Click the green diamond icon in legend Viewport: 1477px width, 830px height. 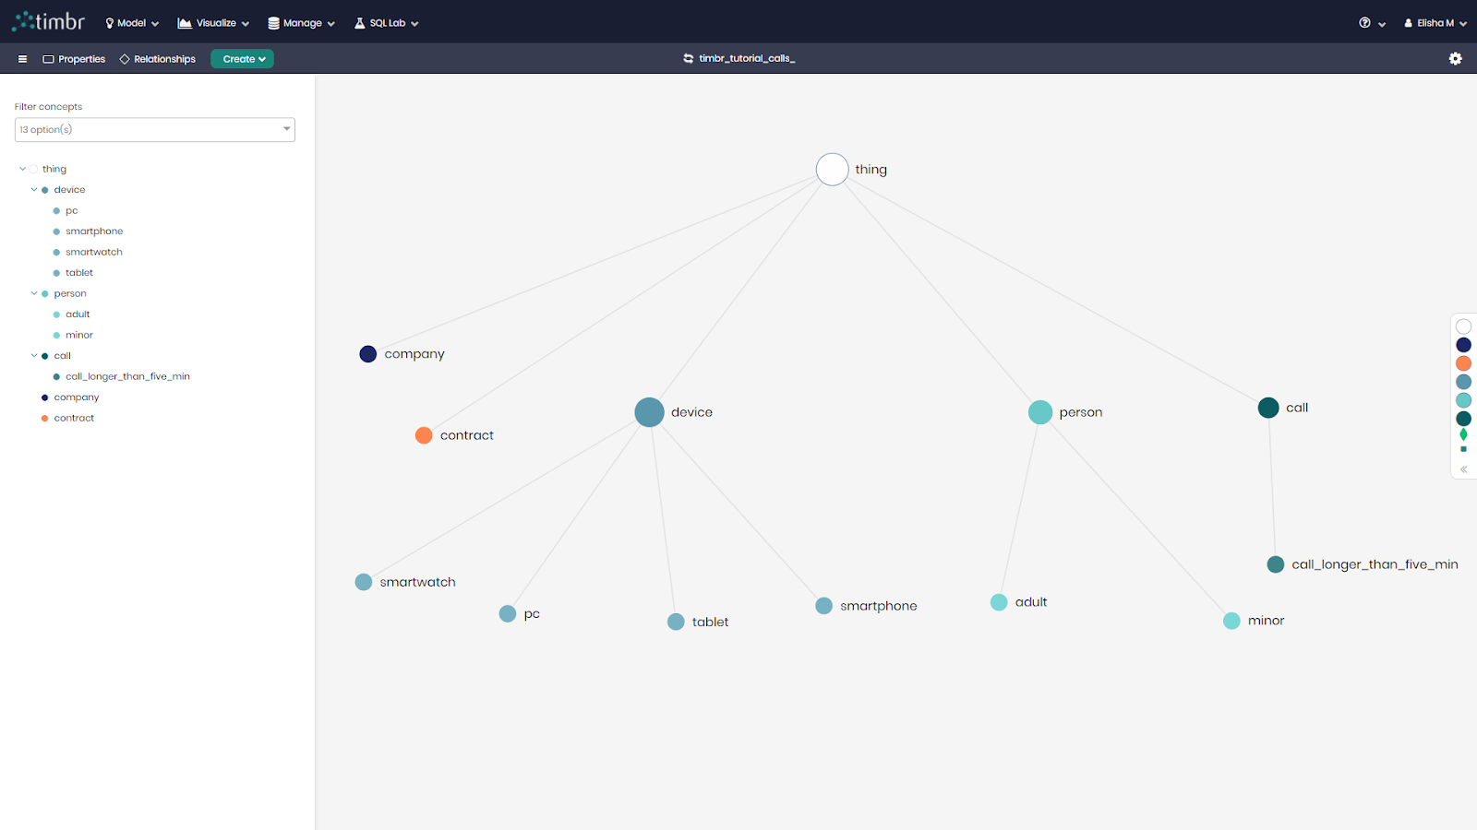1463,434
